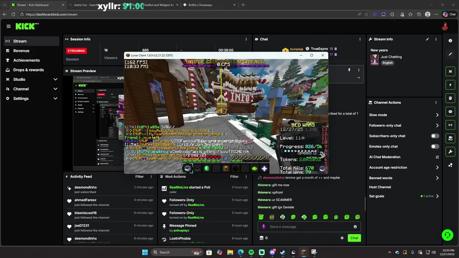Open Account age restriction settings

point(404,167)
